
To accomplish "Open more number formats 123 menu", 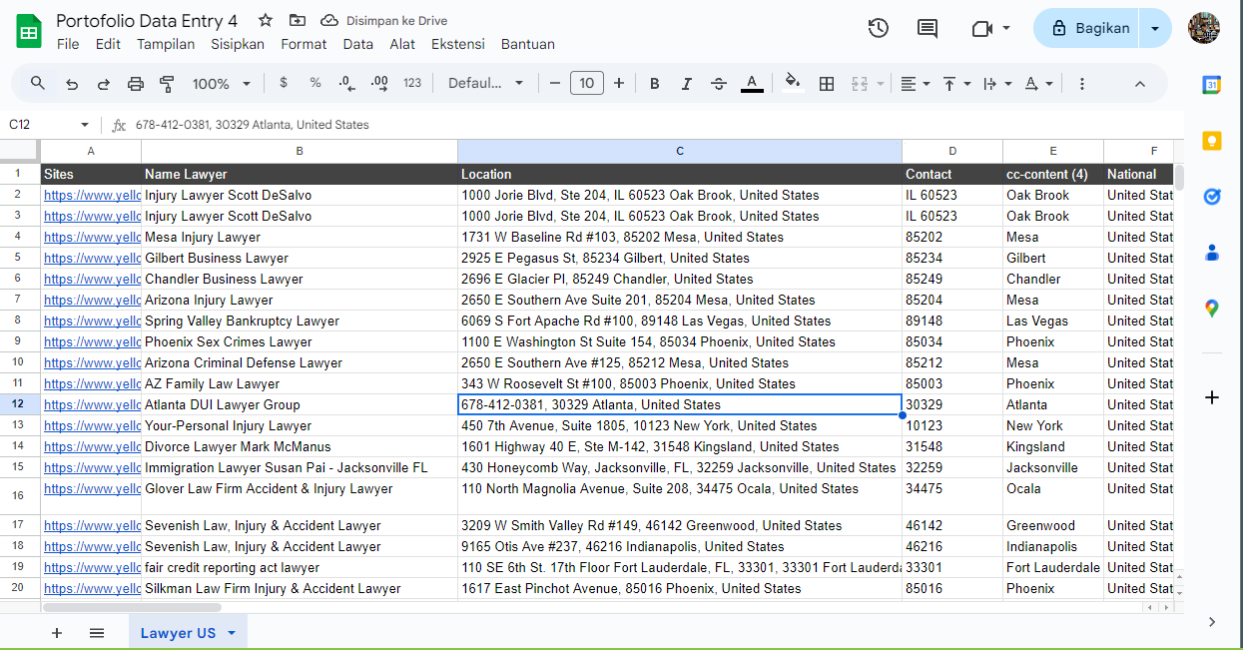I will pos(412,83).
